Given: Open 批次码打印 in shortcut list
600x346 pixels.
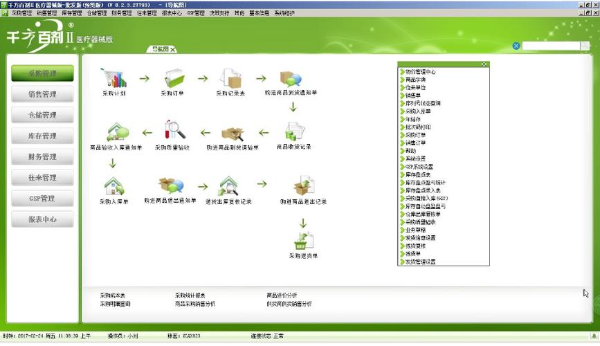Looking at the screenshot, I should point(418,127).
